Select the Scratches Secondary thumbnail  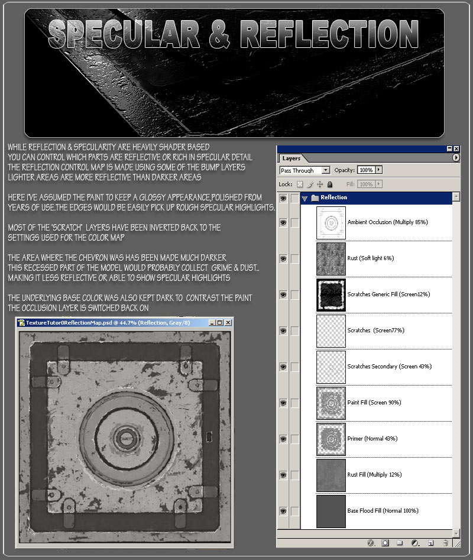point(331,367)
